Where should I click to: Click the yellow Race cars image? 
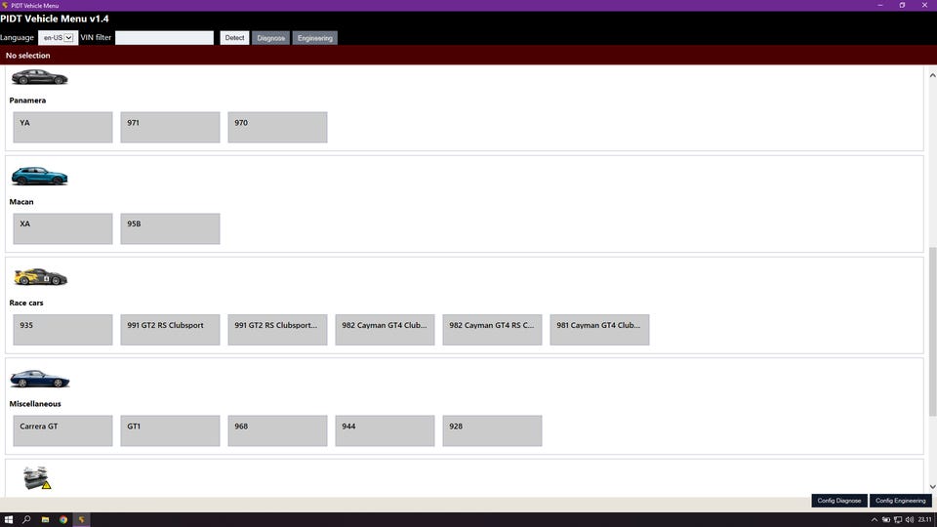click(x=40, y=276)
